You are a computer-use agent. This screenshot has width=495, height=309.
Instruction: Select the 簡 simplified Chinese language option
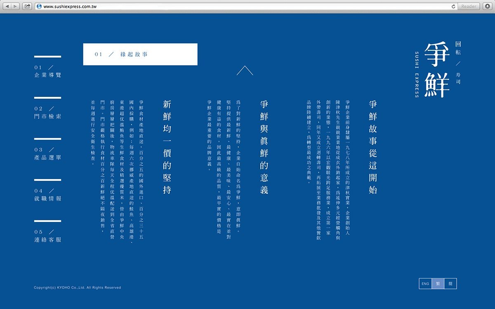pyautogui.click(x=450, y=284)
